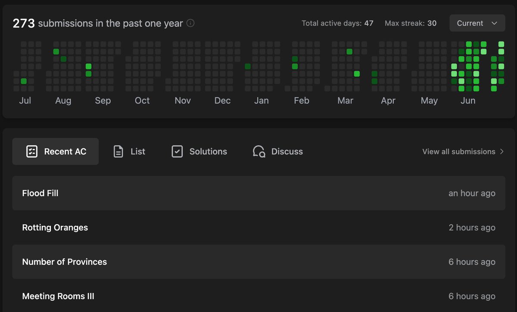Open the Meeting Rooms III submission
Image resolution: width=517 pixels, height=312 pixels.
click(x=258, y=296)
